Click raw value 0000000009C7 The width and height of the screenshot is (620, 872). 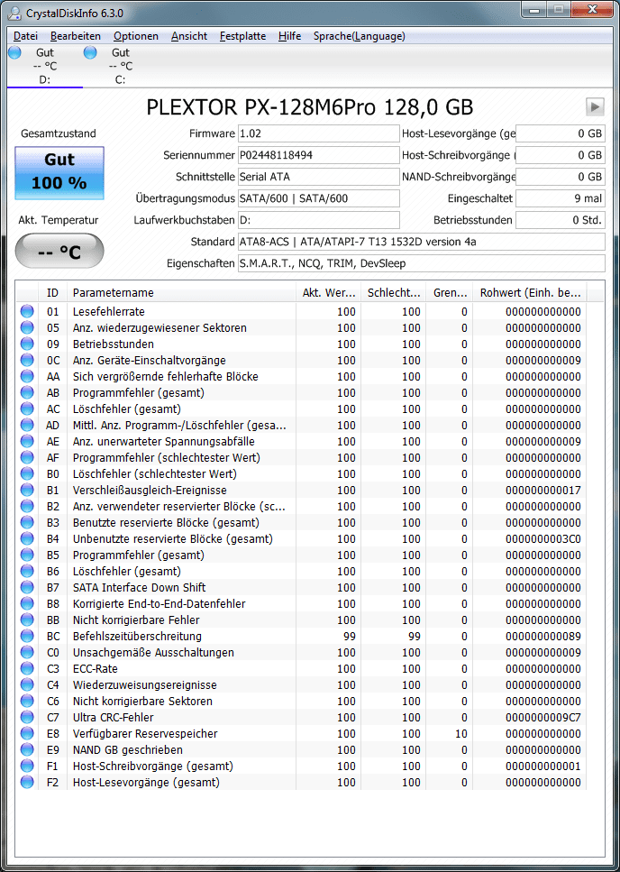[543, 718]
